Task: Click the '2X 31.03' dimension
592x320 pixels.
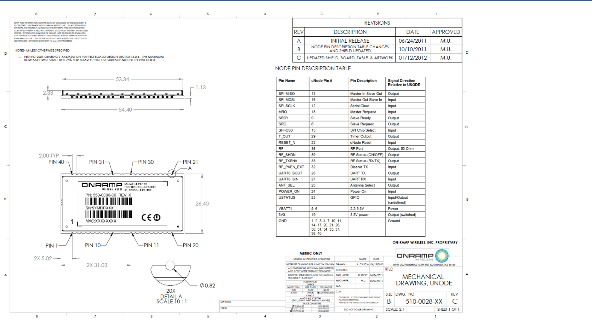Action: click(x=97, y=265)
